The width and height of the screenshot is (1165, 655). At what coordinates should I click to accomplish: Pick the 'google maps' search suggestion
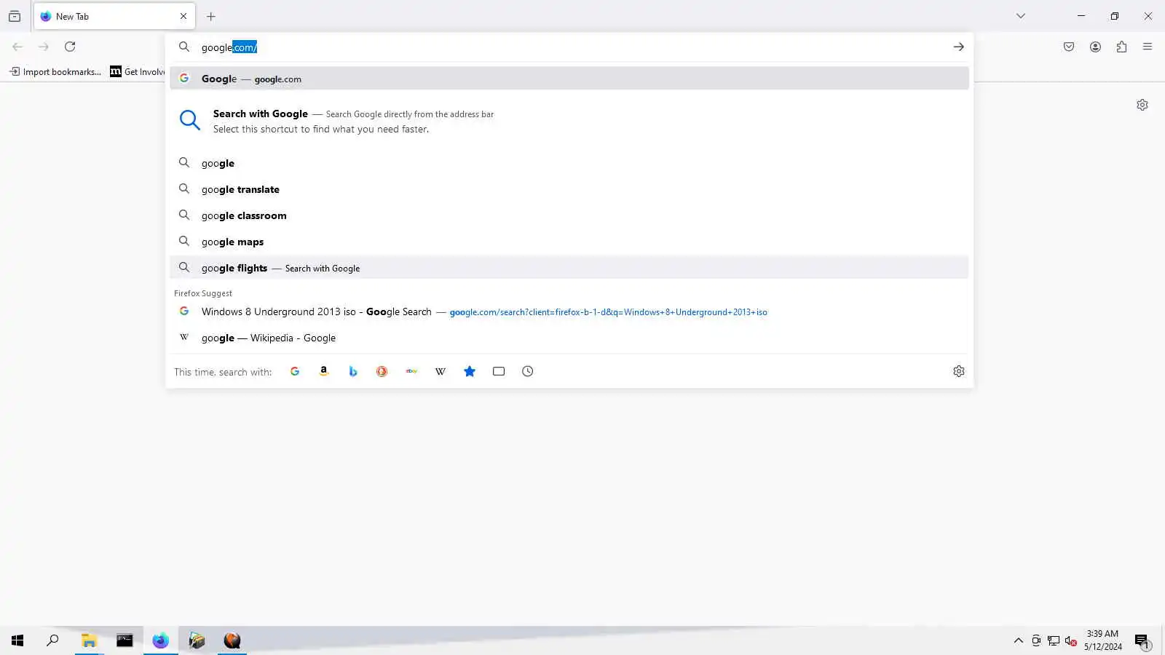coord(569,242)
